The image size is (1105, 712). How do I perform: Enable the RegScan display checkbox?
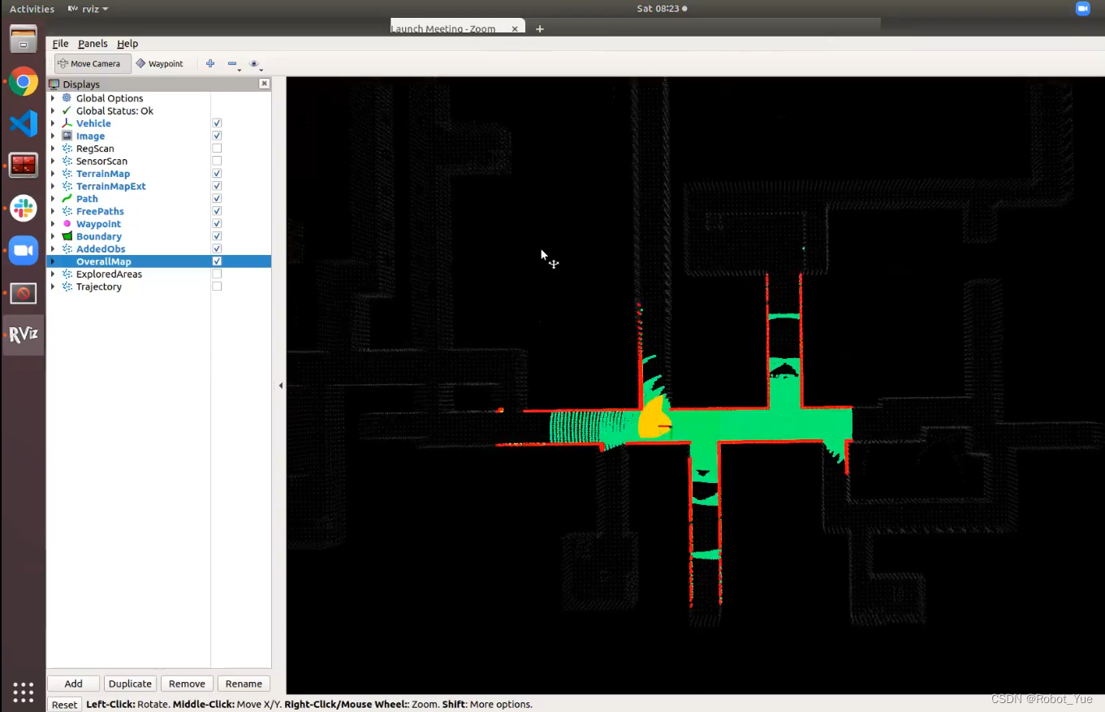tap(217, 149)
